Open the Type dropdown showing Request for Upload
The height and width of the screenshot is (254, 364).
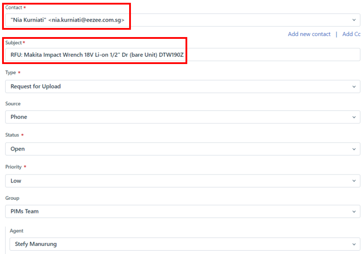(x=183, y=86)
